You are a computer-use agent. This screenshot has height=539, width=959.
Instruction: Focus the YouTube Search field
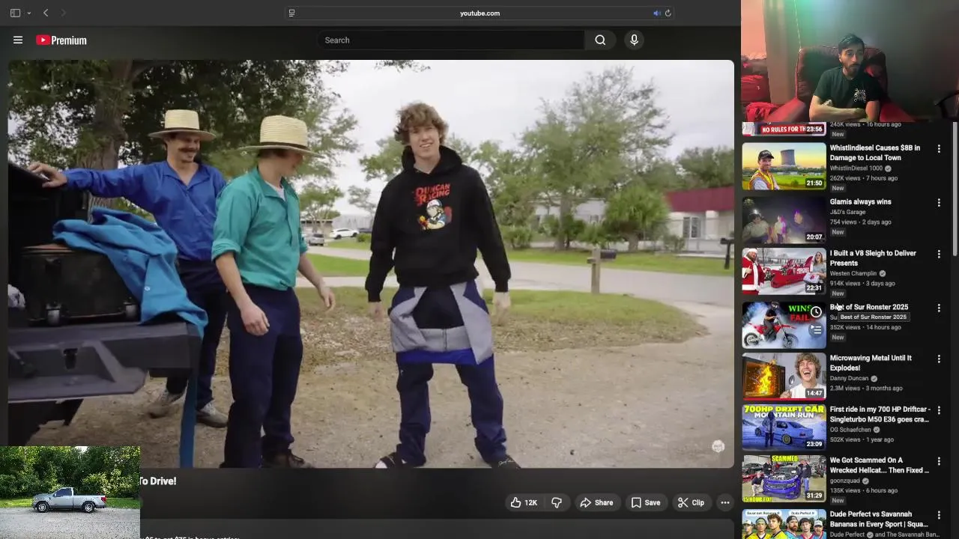[451, 40]
